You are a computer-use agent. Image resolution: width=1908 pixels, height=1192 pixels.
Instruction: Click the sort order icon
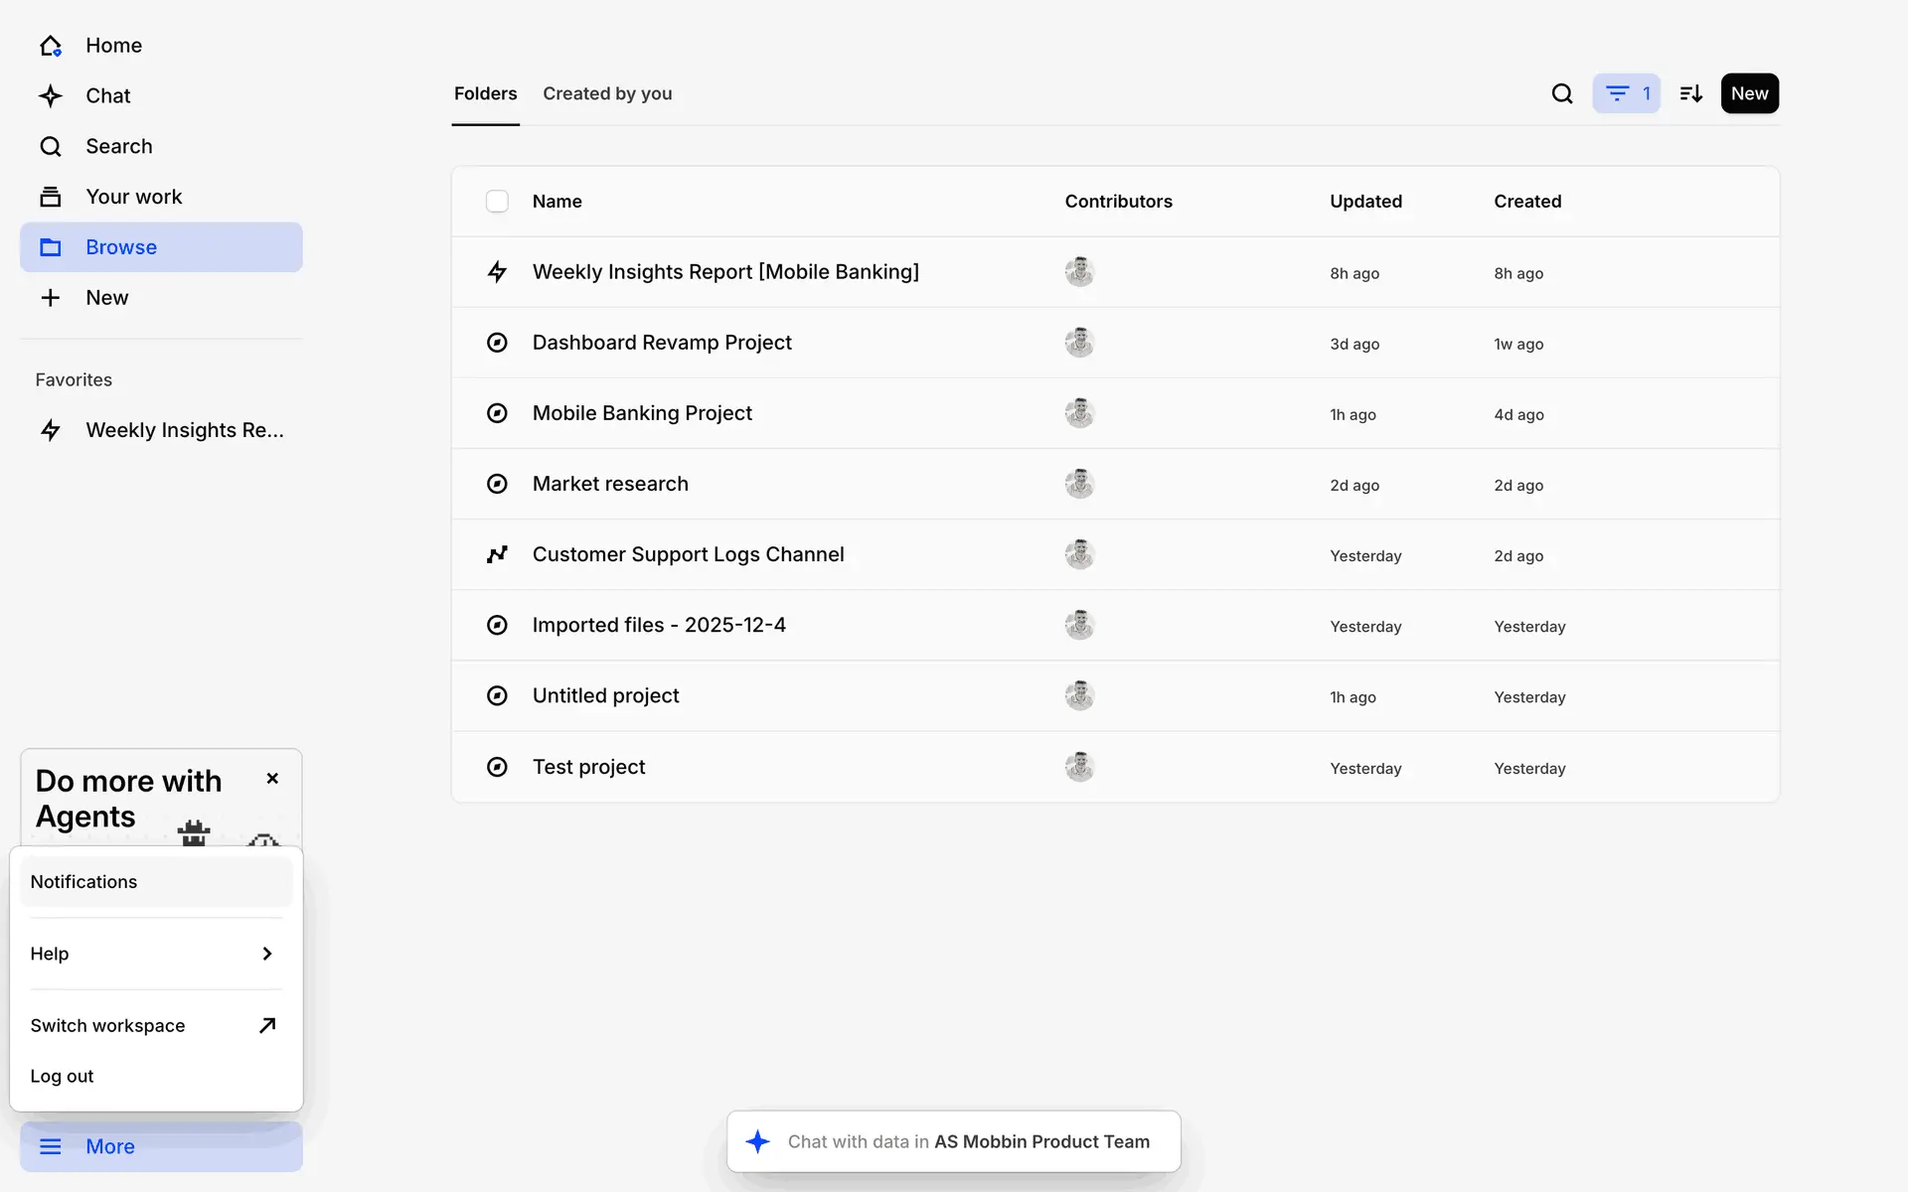pyautogui.click(x=1690, y=93)
